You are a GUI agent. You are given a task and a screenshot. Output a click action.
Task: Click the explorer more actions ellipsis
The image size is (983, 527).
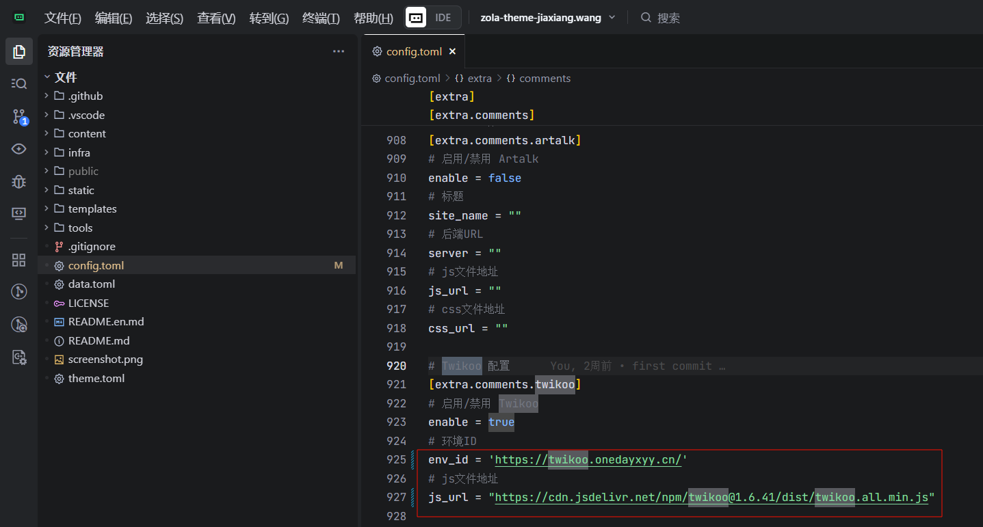[339, 51]
